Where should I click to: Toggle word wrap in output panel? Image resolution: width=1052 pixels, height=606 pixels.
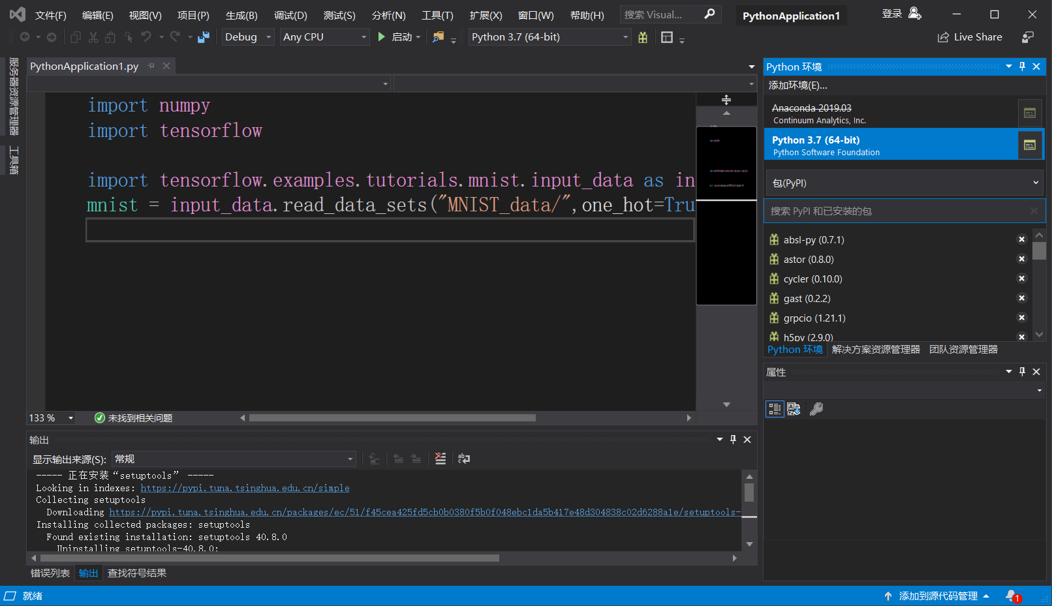pyautogui.click(x=464, y=459)
